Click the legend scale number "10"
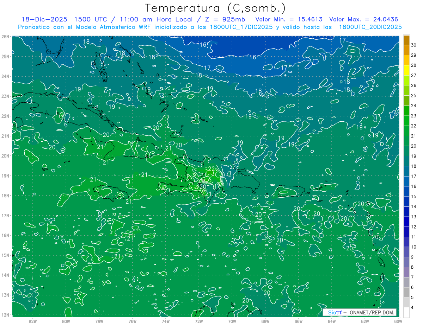423x326 pixels. (x=413, y=247)
